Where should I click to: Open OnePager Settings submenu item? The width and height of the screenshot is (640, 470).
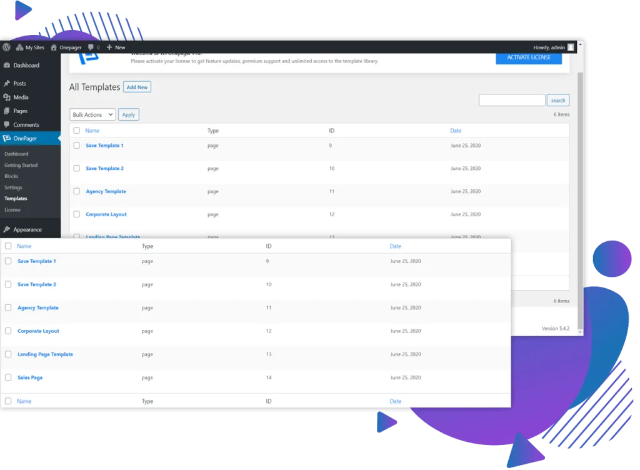click(13, 187)
